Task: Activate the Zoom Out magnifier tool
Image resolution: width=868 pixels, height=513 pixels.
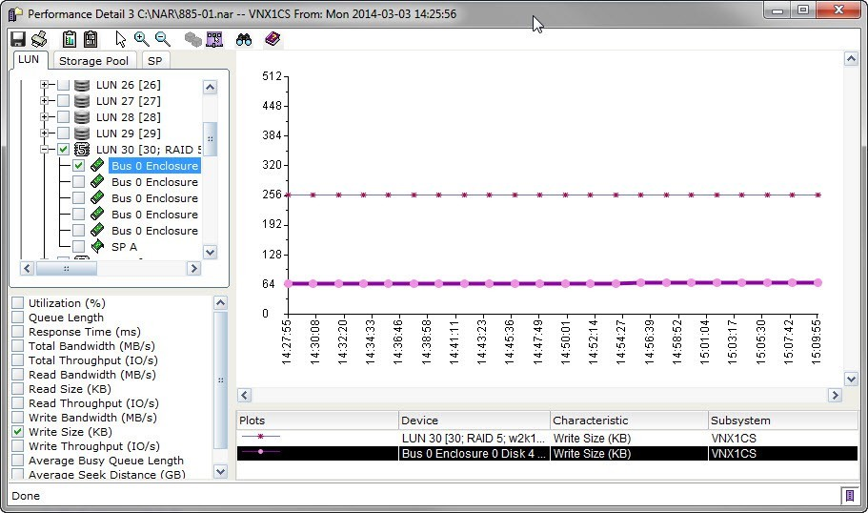Action: point(162,39)
